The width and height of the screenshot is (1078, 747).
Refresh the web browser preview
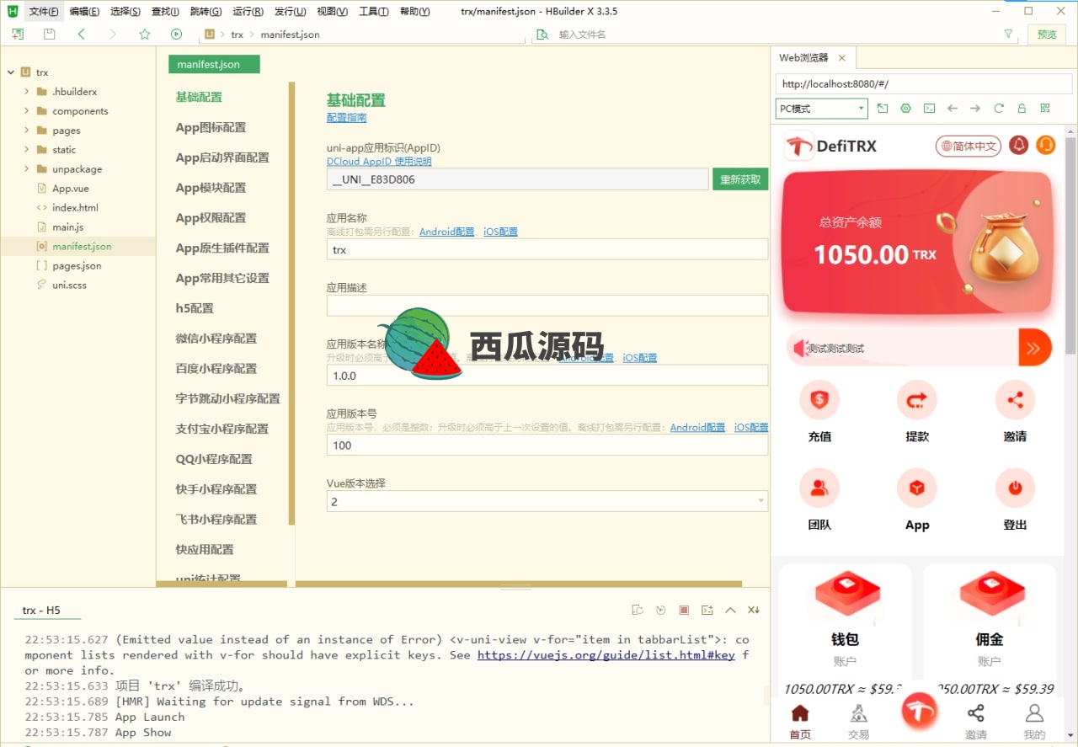coord(999,109)
